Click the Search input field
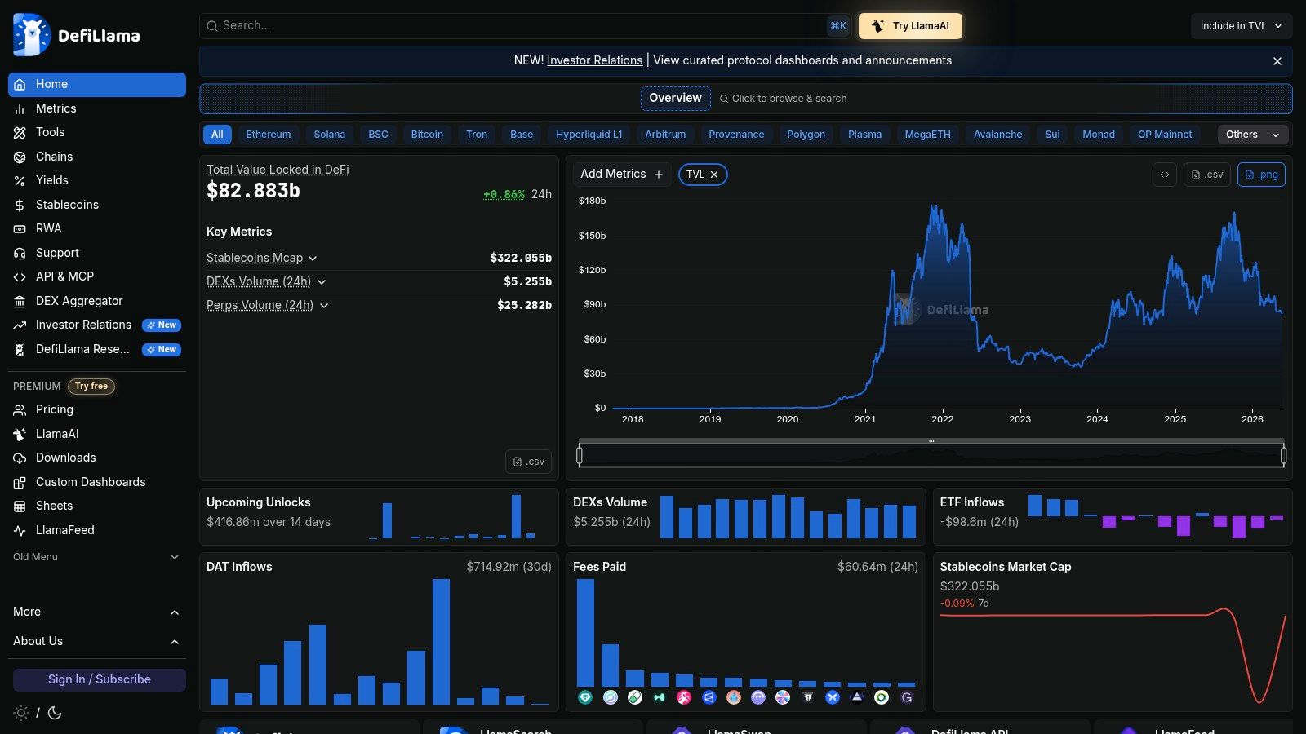Viewport: 1306px width, 734px height. [x=526, y=26]
